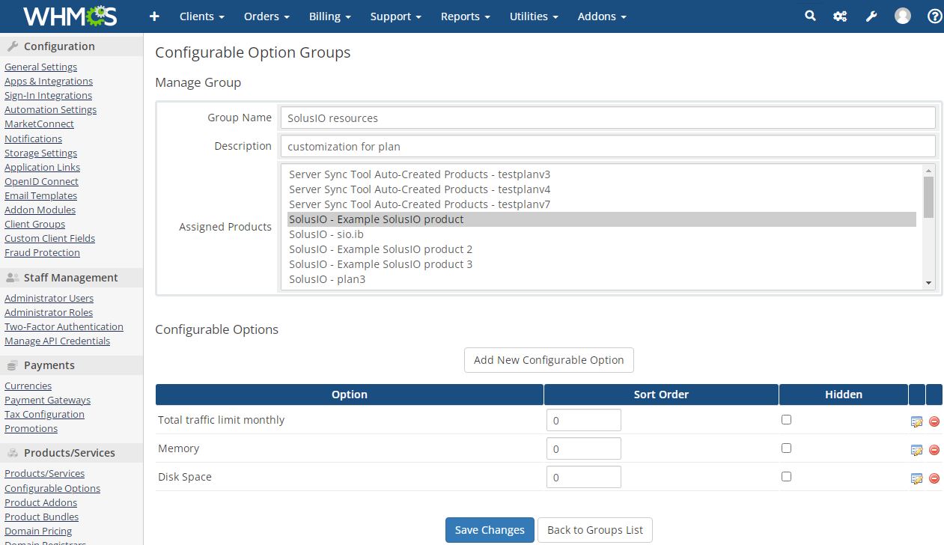This screenshot has width=944, height=545.
Task: Click Assigned Products list scrollbar down arrow
Action: point(929,283)
